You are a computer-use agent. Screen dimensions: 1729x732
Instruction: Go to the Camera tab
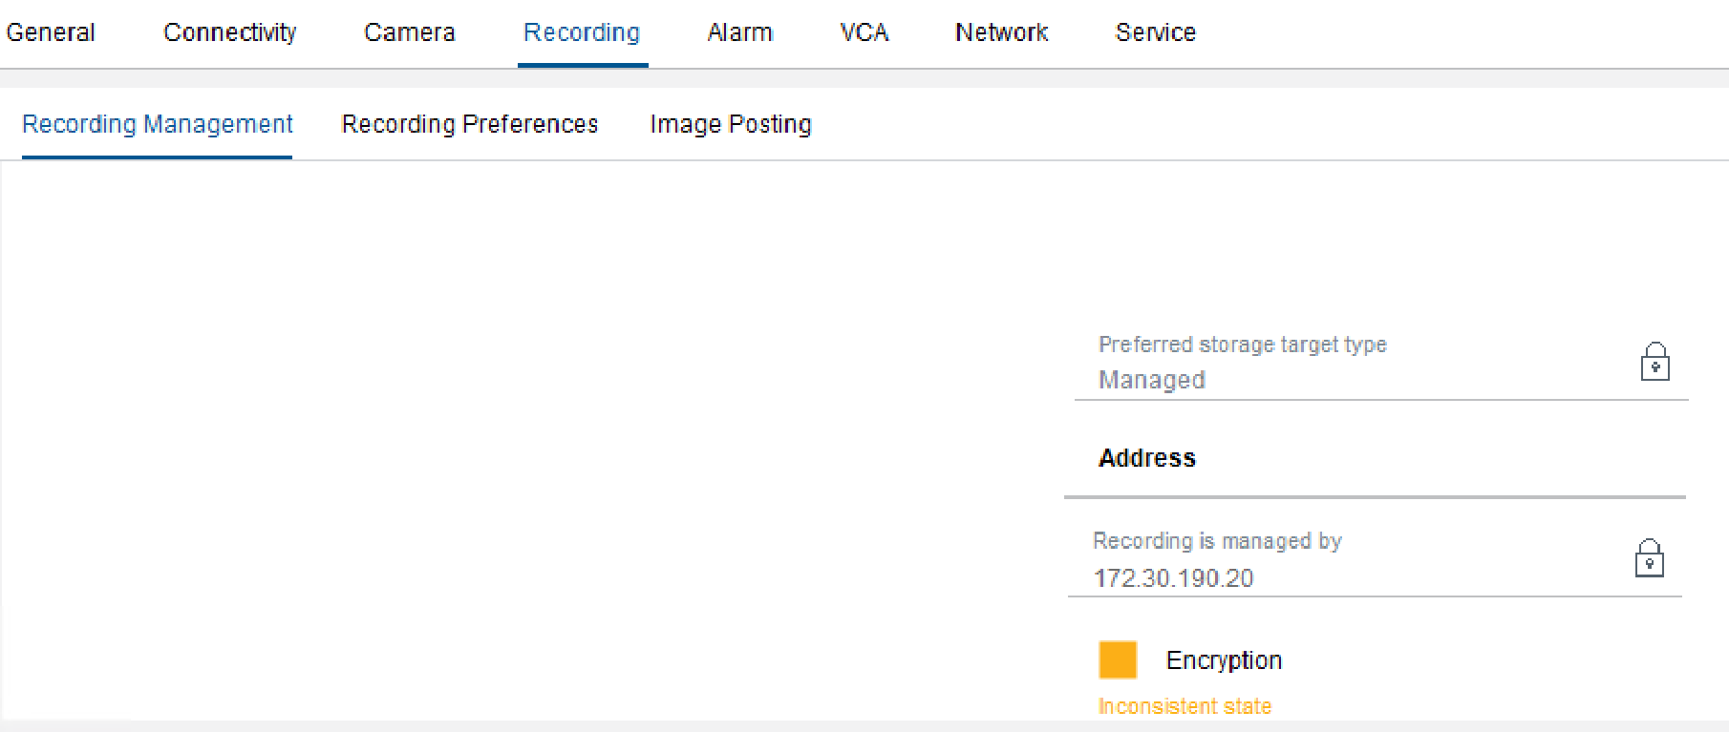pyautogui.click(x=410, y=32)
